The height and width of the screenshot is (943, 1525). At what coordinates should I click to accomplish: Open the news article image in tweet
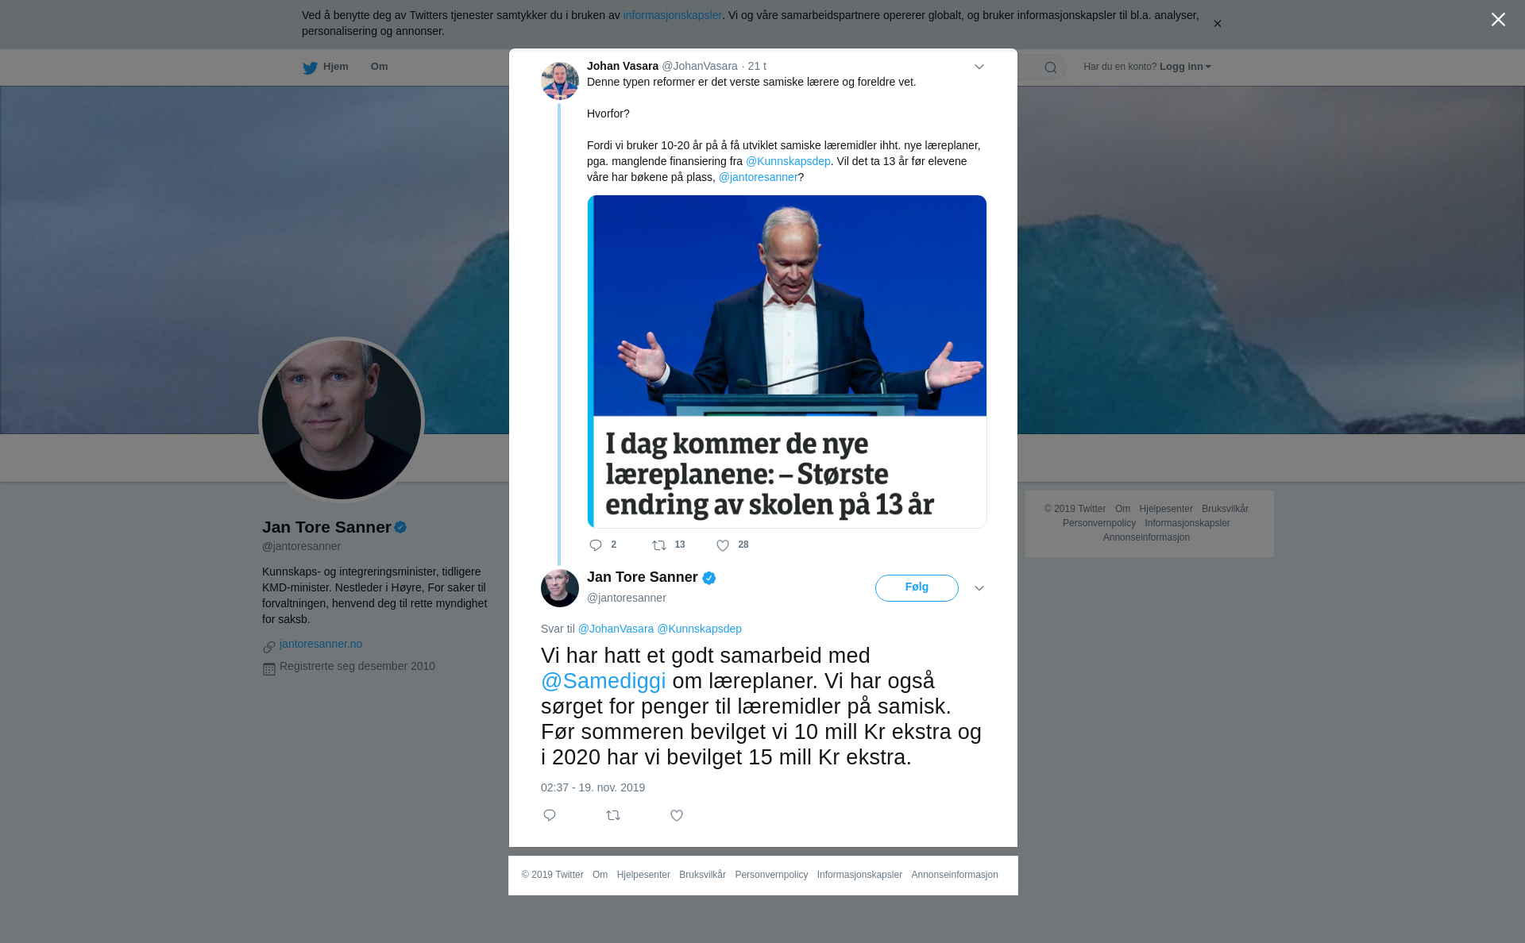pyautogui.click(x=787, y=361)
